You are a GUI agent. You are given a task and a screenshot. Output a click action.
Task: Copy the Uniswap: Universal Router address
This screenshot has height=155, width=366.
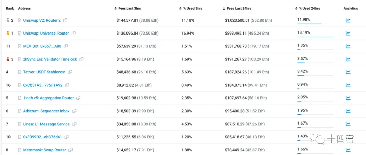coord(74,33)
